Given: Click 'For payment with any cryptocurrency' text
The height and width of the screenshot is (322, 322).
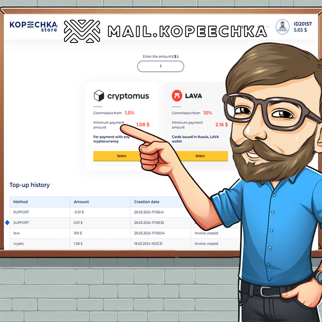Looking at the screenshot, I should click(x=111, y=139).
